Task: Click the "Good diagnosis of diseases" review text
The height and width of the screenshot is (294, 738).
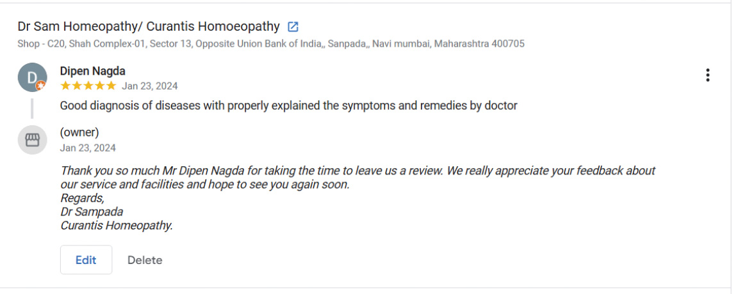Action: (x=288, y=105)
